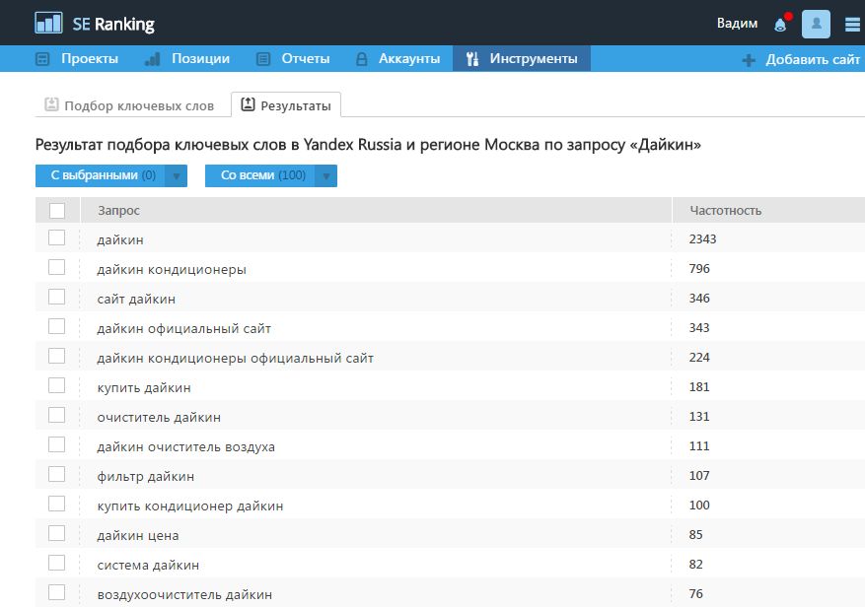Click the frequency value 224
Image resolution: width=865 pixels, height=607 pixels.
click(x=699, y=358)
